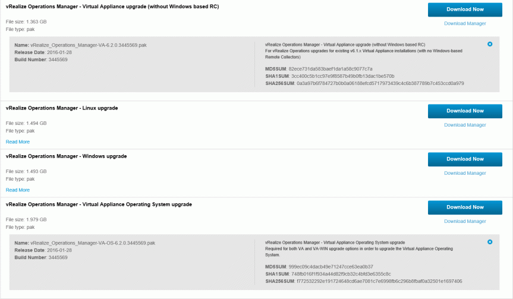
Task: Download the Virtual Appliance Operating System upgrade
Action: (x=465, y=207)
